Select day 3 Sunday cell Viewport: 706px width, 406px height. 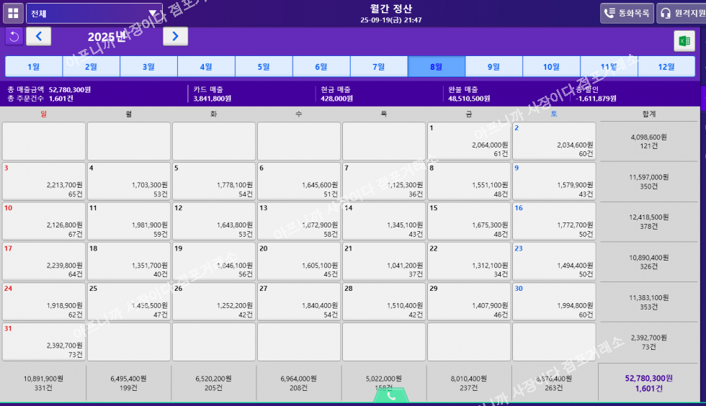coord(44,181)
